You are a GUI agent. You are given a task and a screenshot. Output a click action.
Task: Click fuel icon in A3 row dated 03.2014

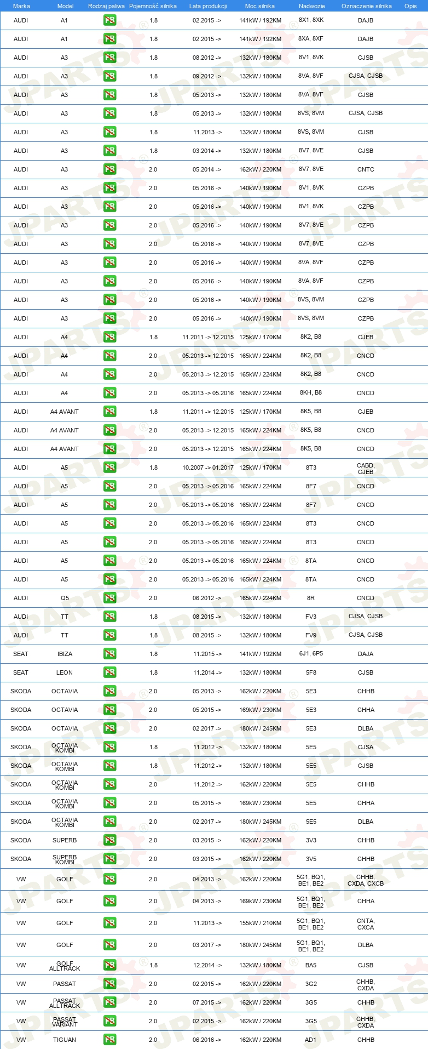tap(109, 151)
